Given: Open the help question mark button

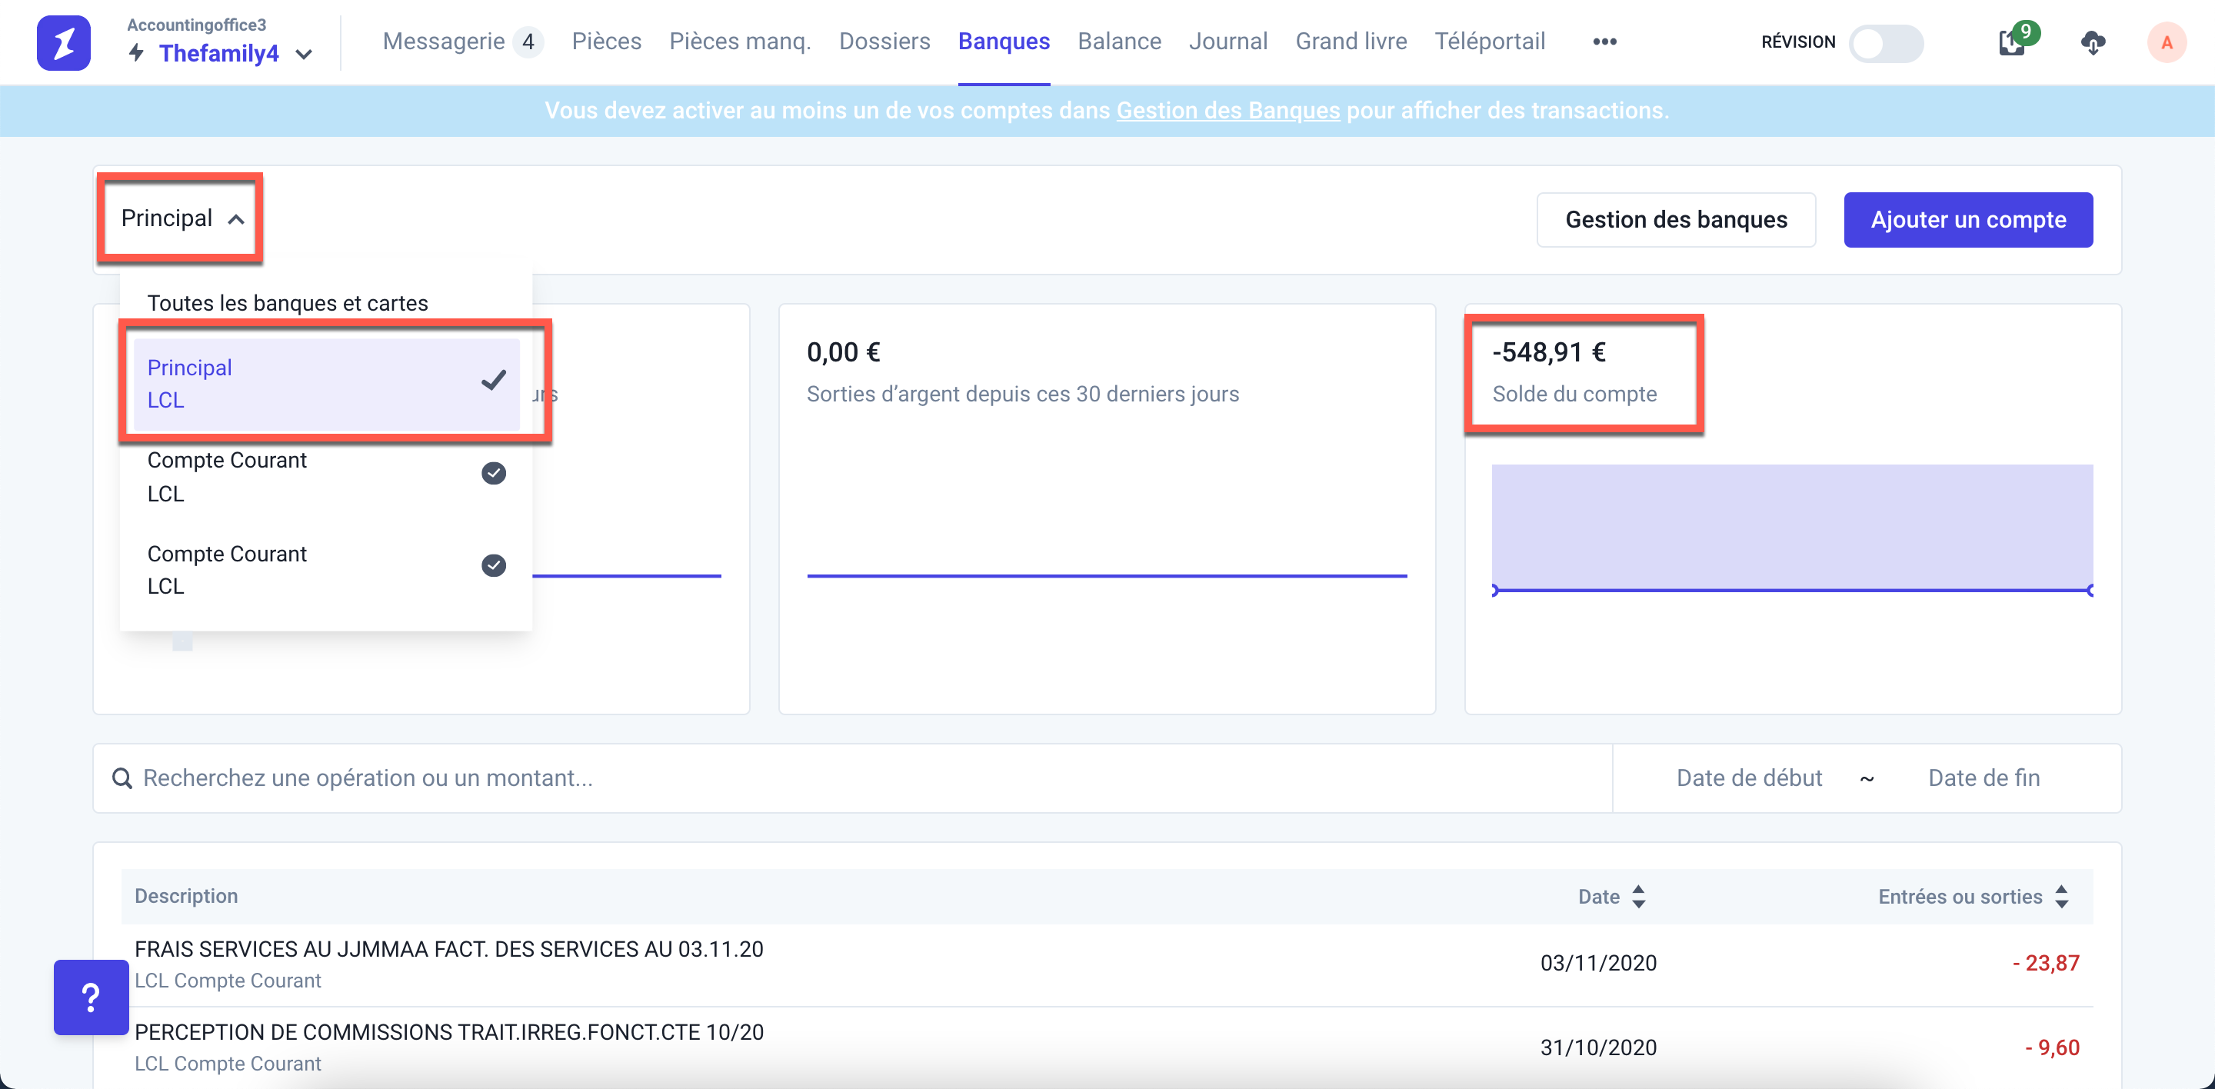Looking at the screenshot, I should click(92, 997).
